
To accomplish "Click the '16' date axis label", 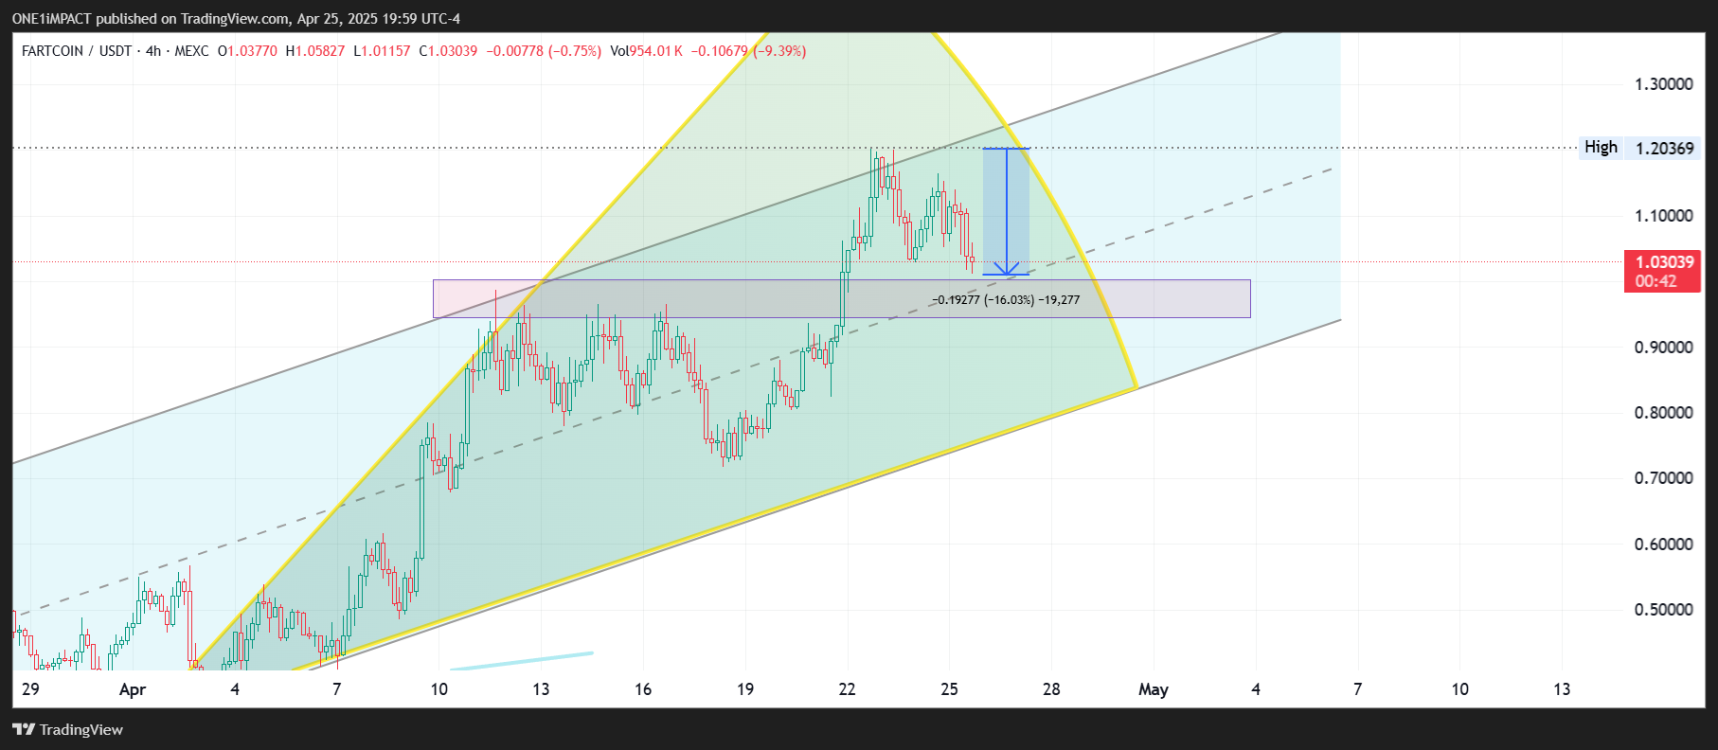I will (643, 689).
